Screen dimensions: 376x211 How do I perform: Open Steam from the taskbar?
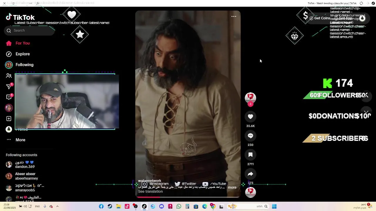click(110, 207)
